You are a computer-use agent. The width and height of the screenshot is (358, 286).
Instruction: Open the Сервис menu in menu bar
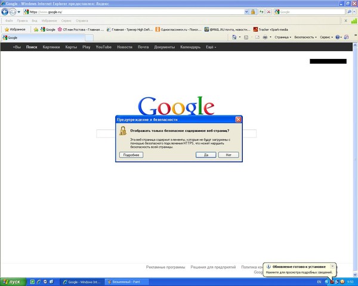coord(66,21)
